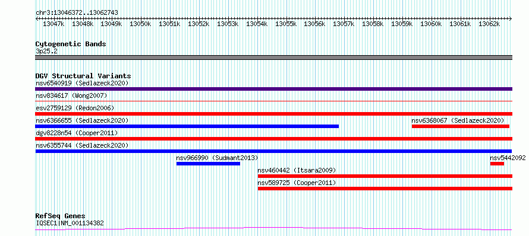The image size is (529, 236).
Task: Open the nsv966990 (Sudmant2013) label
Action: point(217,158)
